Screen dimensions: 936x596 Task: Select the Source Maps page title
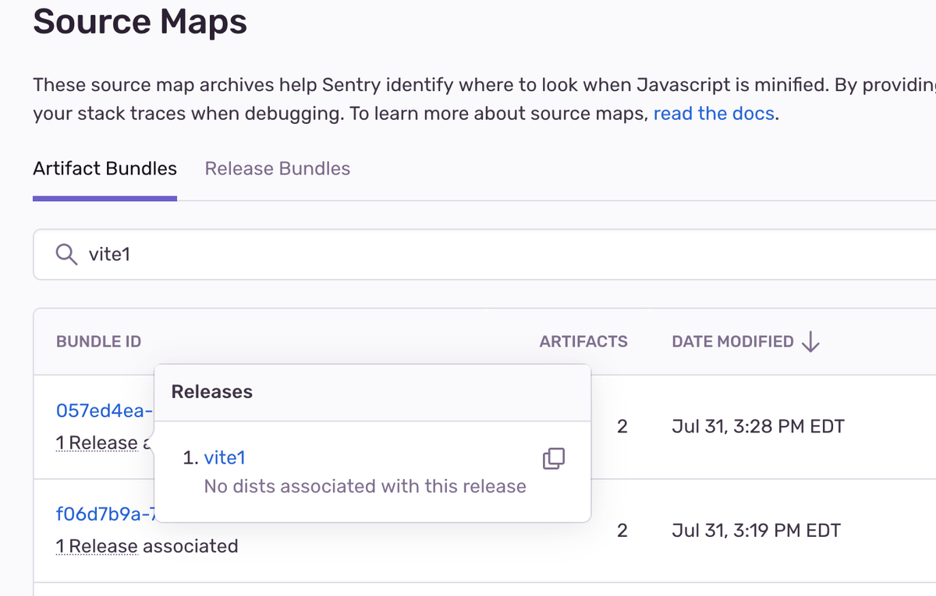(x=140, y=22)
